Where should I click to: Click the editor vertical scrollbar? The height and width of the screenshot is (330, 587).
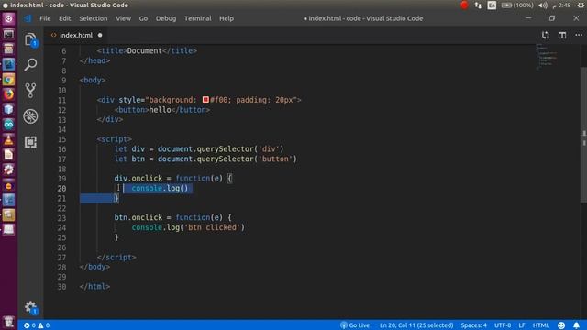tap(583, 135)
